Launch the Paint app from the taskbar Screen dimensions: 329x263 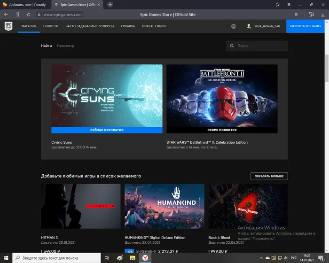click(x=120, y=258)
